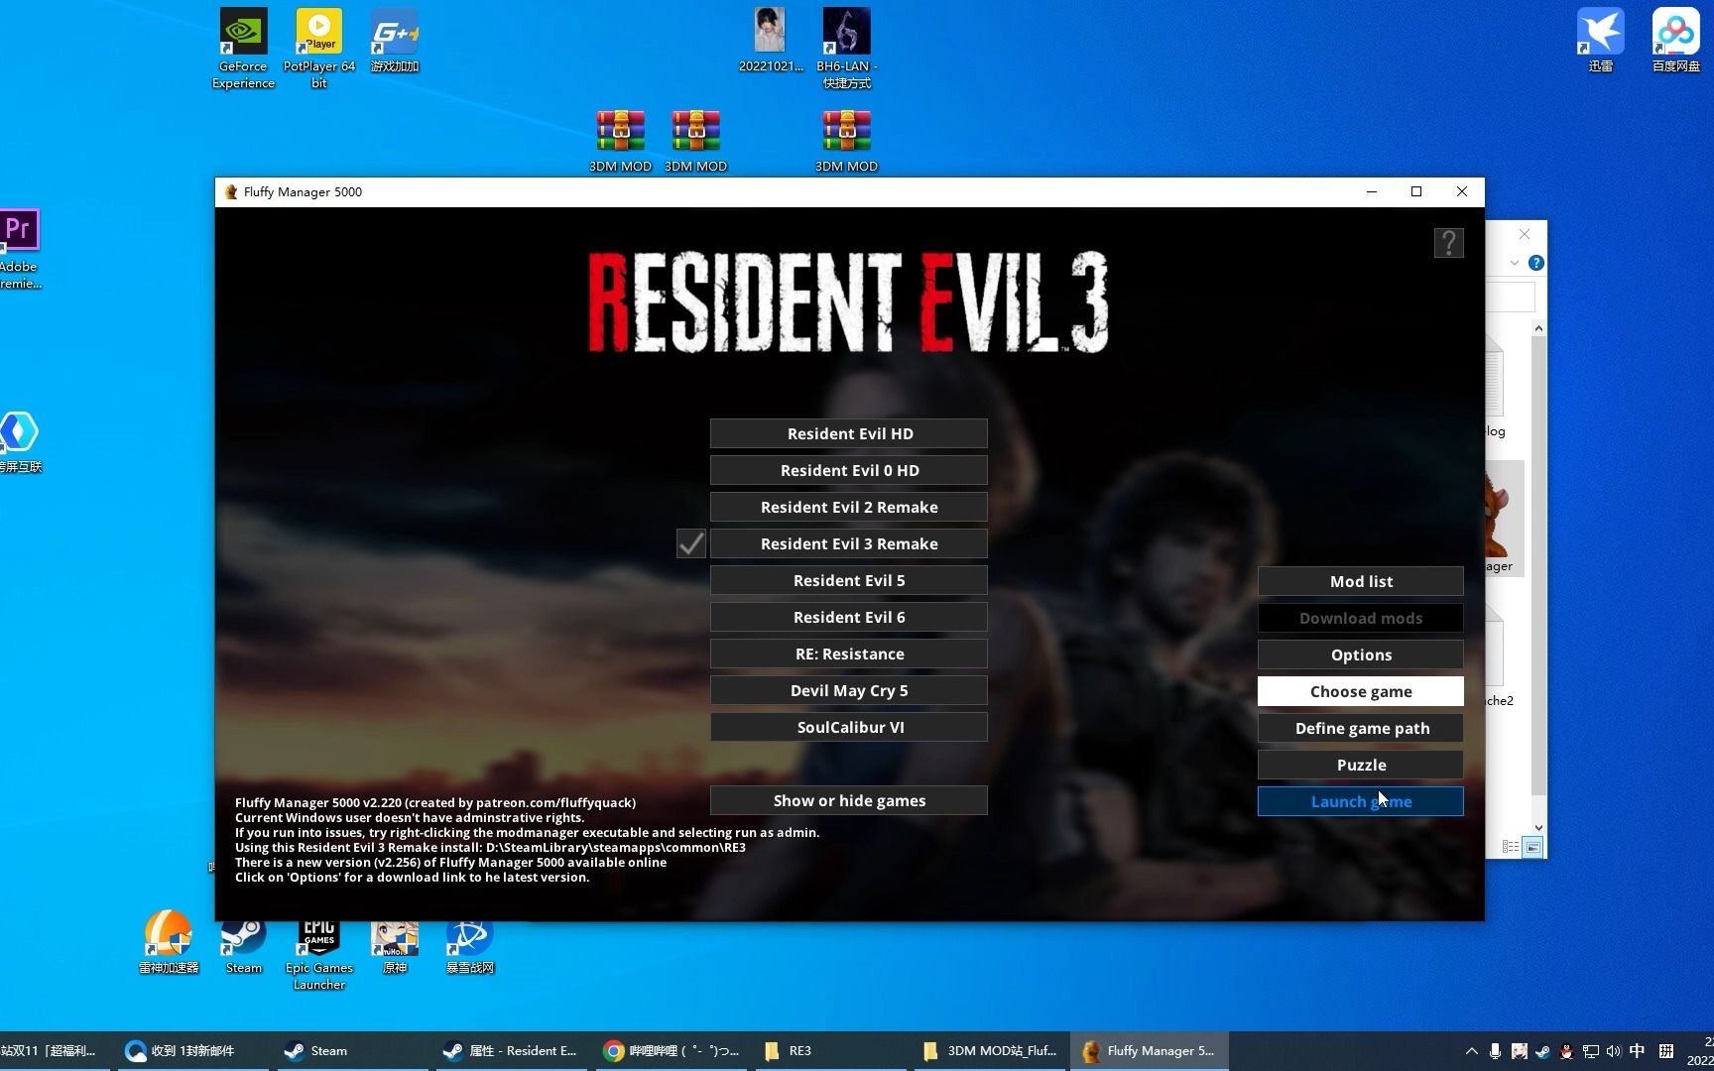Image resolution: width=1714 pixels, height=1071 pixels.
Task: Select Resident Evil 5 game
Action: (x=849, y=580)
